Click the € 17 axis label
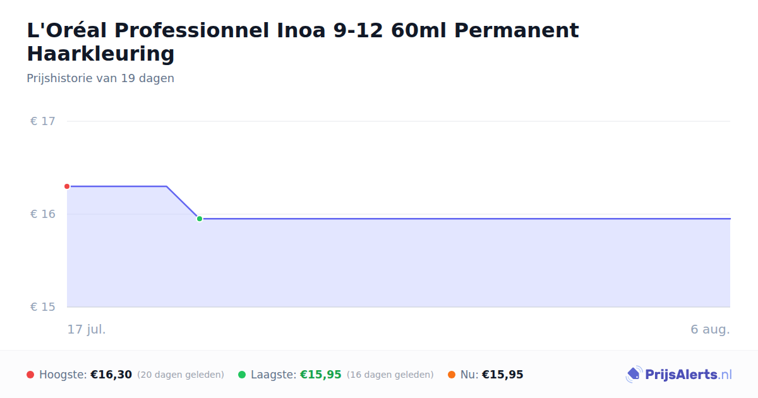Screen dimensions: 758x398 42,121
